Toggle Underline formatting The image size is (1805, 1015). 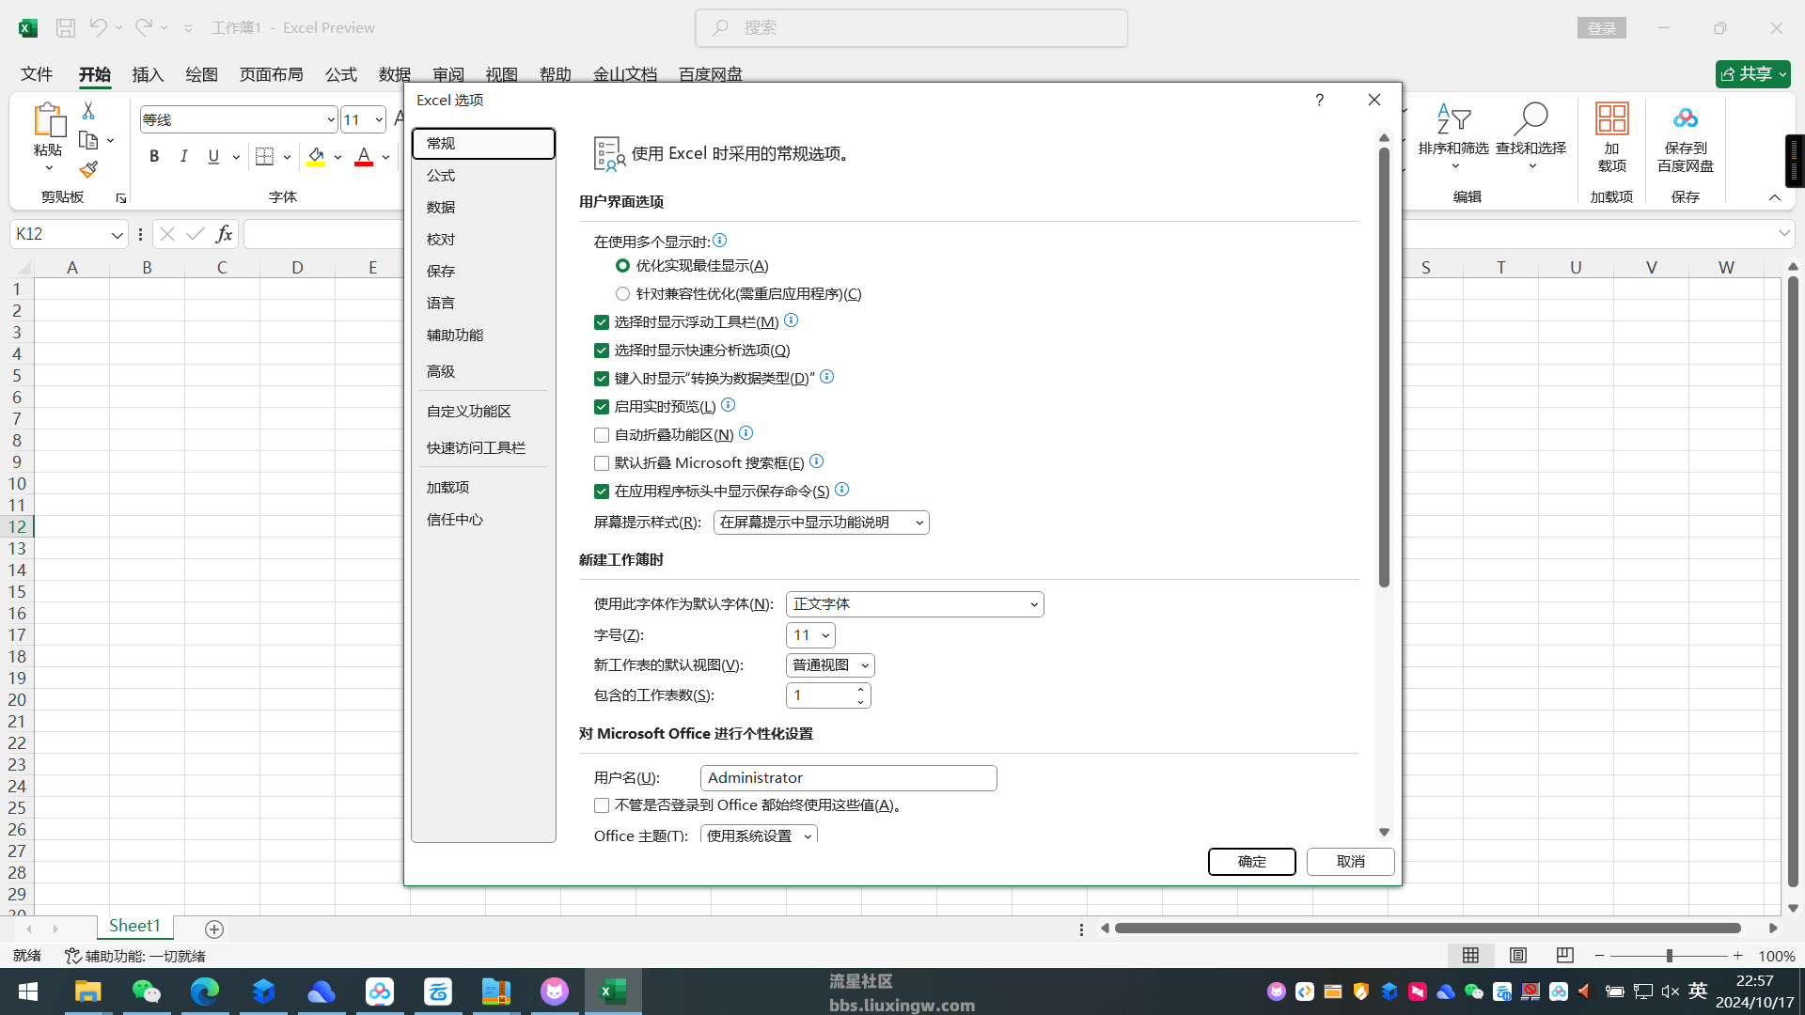pos(213,156)
